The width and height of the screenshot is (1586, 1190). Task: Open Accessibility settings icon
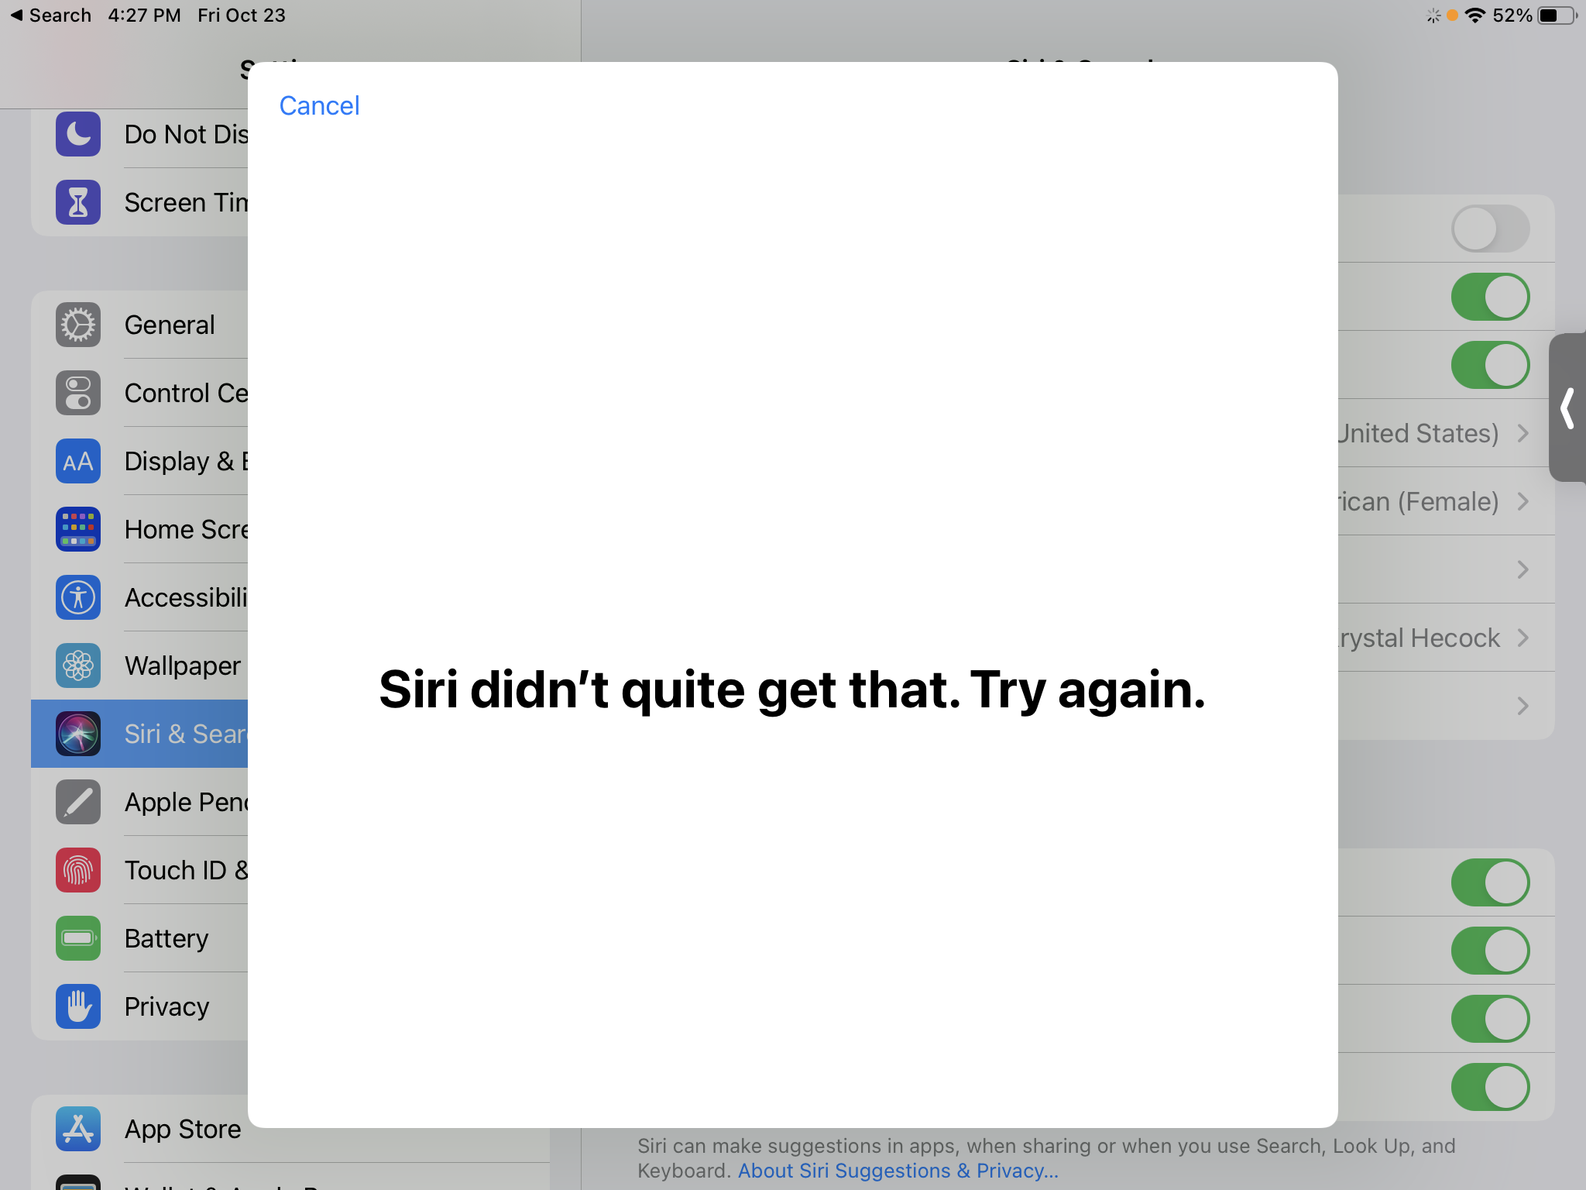(x=77, y=597)
